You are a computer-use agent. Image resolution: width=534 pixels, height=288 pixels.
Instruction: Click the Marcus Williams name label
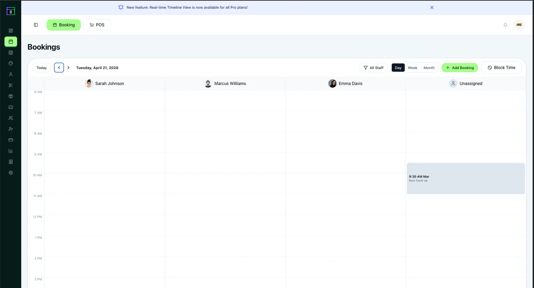click(230, 84)
